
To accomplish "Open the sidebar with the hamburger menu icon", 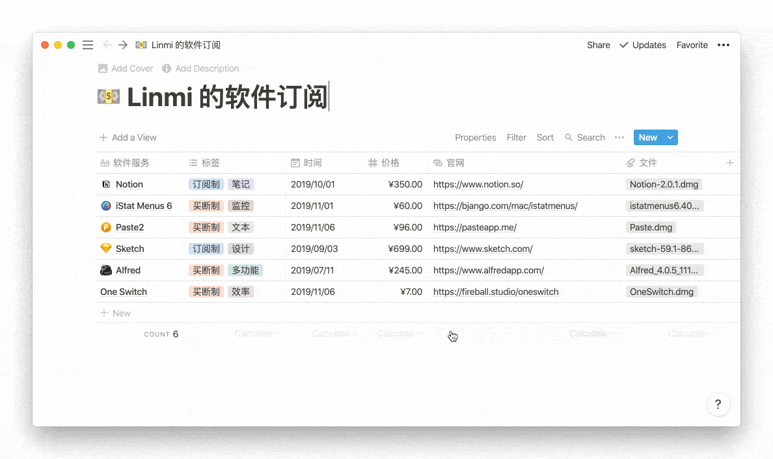I will (88, 45).
